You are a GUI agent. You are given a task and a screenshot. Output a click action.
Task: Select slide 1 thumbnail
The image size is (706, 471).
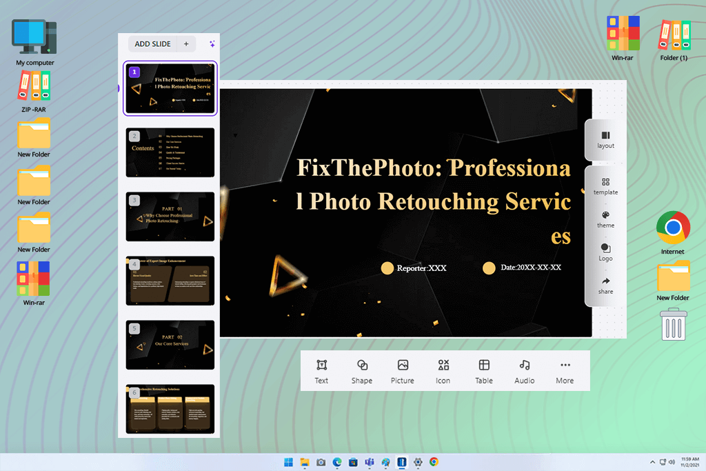pyautogui.click(x=170, y=88)
